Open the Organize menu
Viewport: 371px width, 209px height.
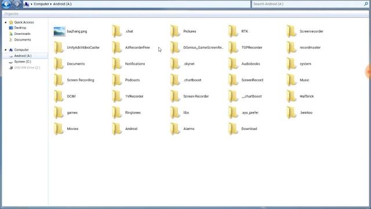[x=12, y=14]
